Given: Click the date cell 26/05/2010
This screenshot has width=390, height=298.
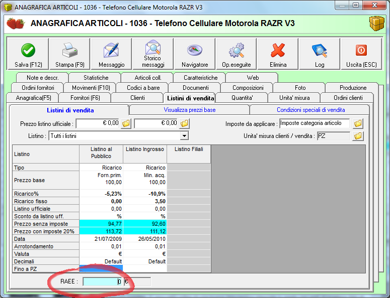Looking at the screenshot, I should [x=145, y=239].
